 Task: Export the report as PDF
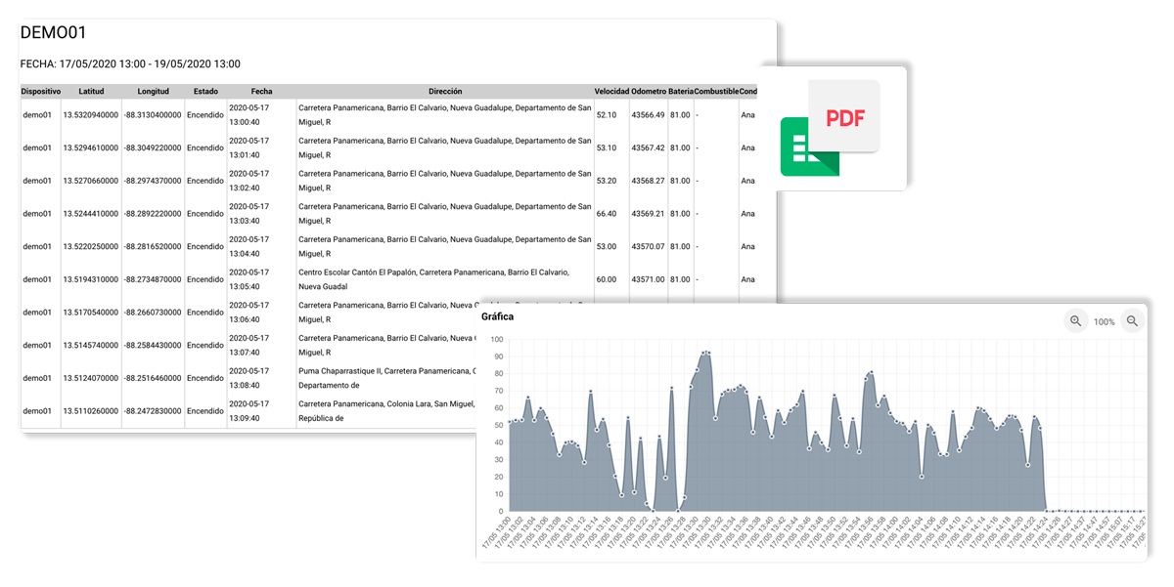[x=843, y=116]
